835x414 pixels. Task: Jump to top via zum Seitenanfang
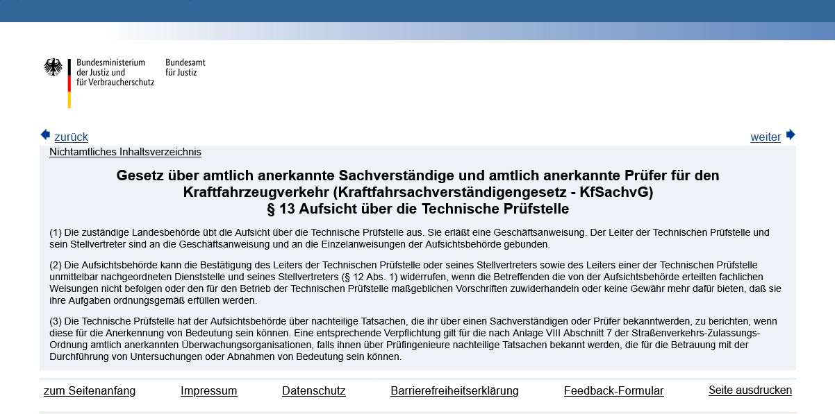click(90, 390)
